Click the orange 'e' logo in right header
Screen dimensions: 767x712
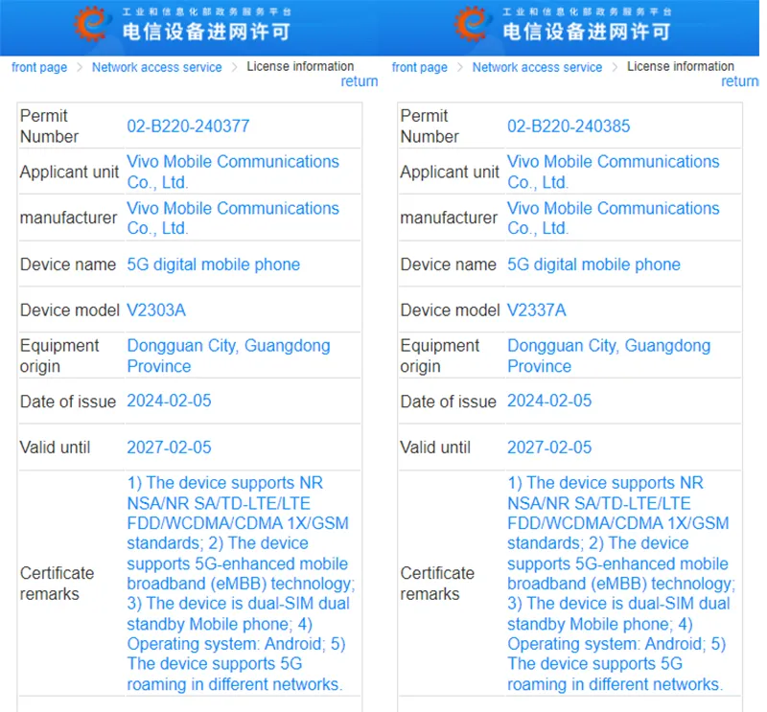click(471, 23)
